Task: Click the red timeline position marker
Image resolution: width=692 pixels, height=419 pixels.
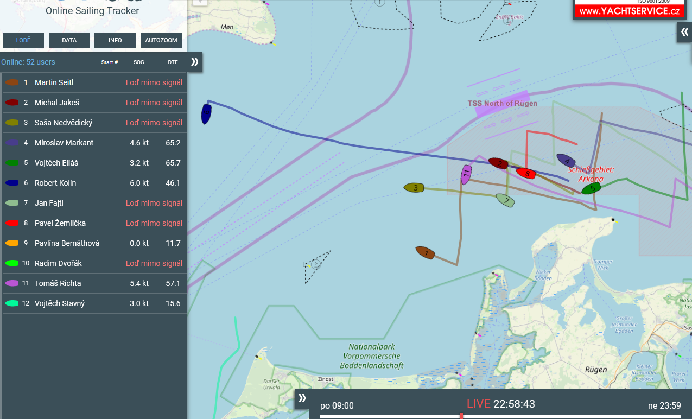Action: 461,416
